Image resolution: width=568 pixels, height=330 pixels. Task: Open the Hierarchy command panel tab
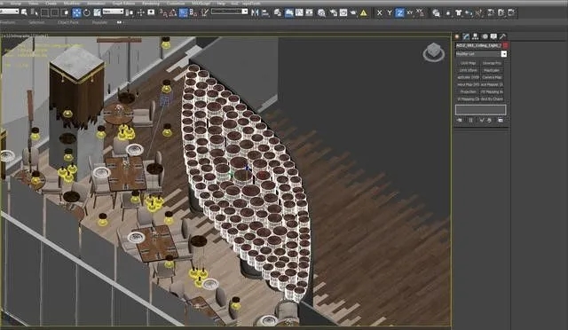pyautogui.click(x=475, y=36)
